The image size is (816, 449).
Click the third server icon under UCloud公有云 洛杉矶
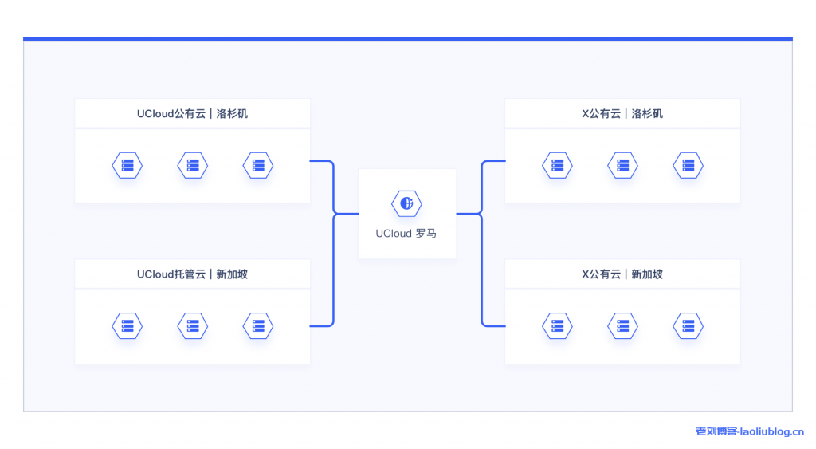(x=257, y=166)
